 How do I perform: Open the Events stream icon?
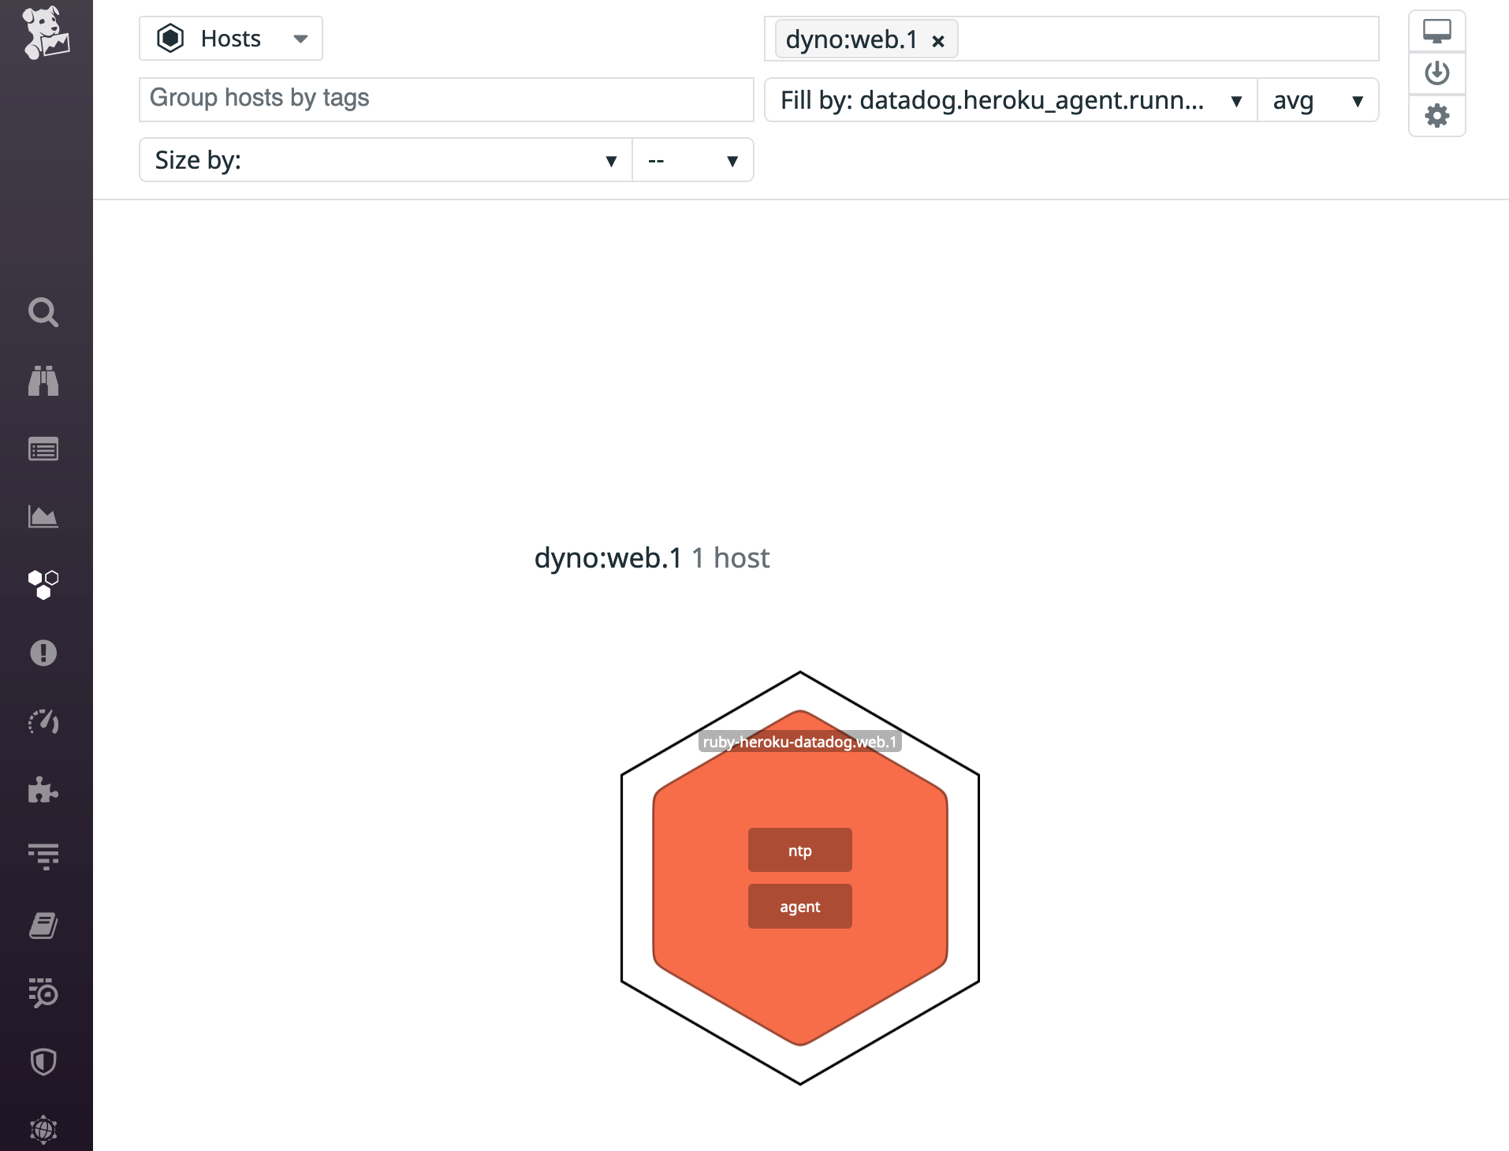[44, 449]
